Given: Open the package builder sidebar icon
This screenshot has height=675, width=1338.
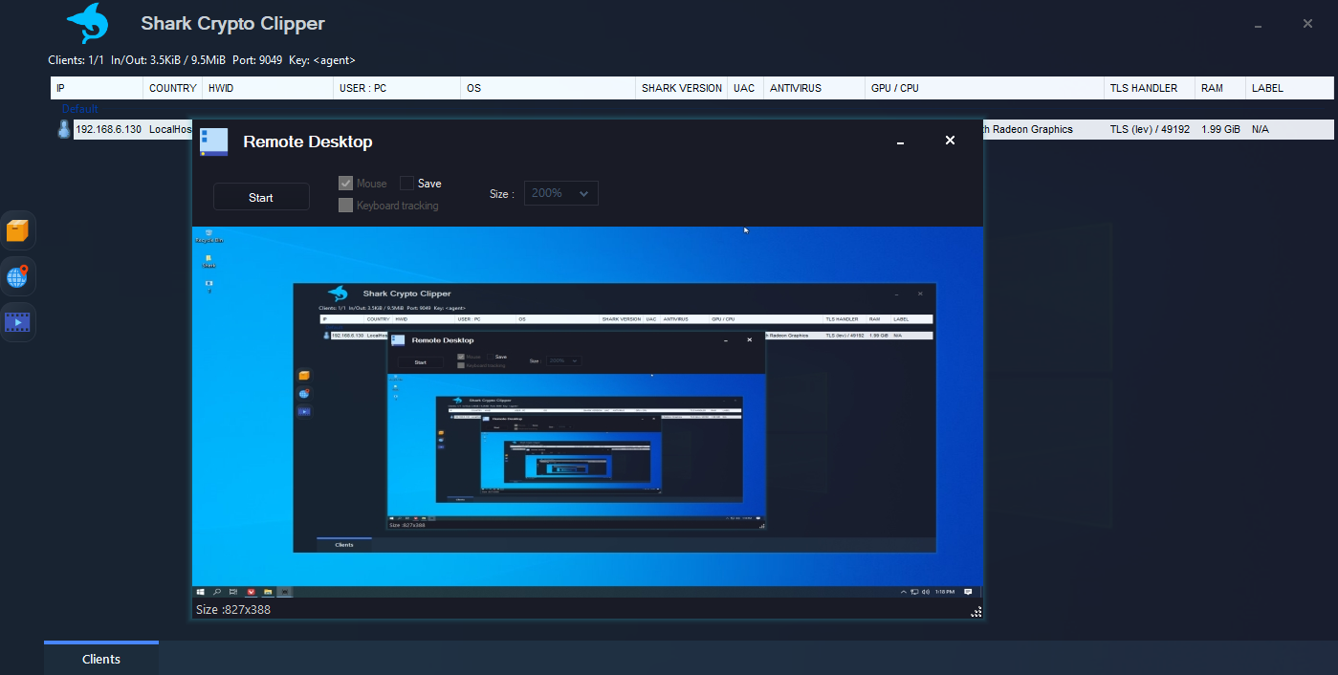Looking at the screenshot, I should 18,229.
